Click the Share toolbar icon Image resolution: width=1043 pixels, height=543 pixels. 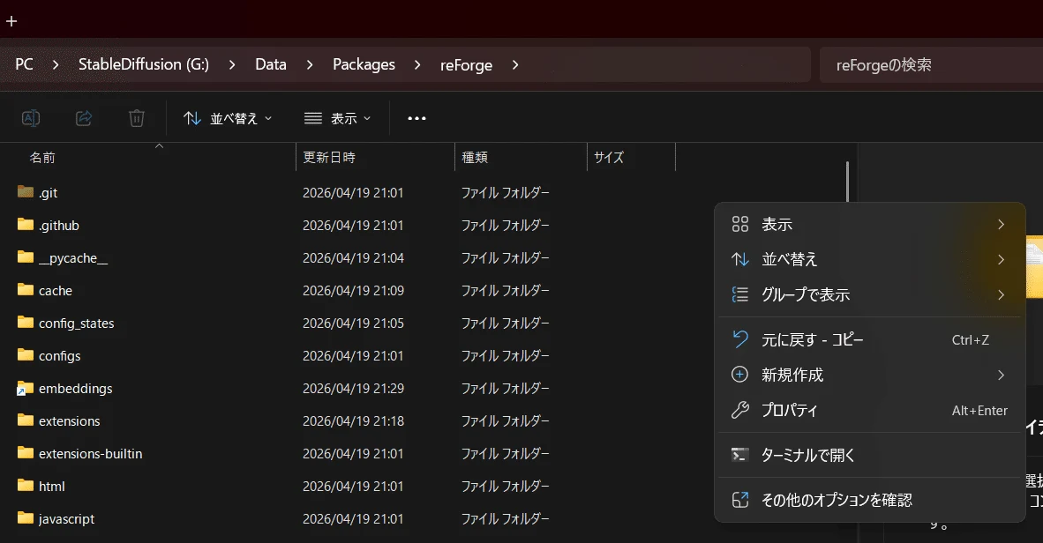[x=84, y=118]
